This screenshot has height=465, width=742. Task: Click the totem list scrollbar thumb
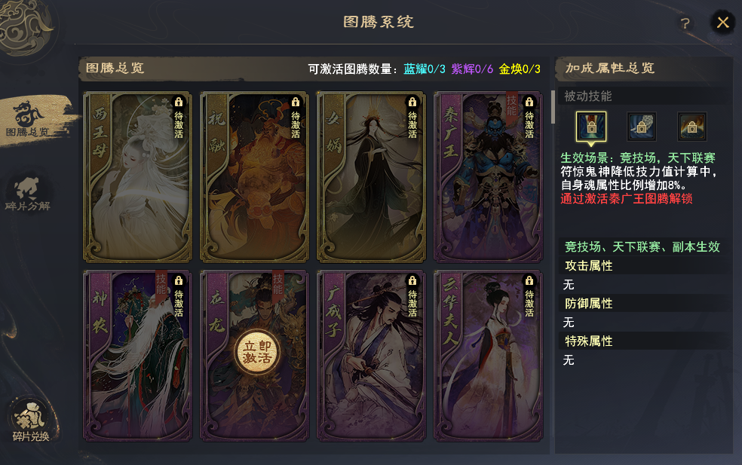pos(553,107)
